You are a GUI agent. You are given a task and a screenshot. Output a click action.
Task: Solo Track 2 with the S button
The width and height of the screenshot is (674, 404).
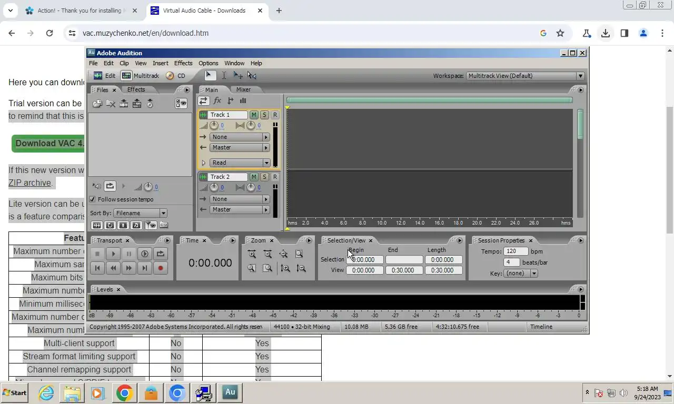(264, 177)
